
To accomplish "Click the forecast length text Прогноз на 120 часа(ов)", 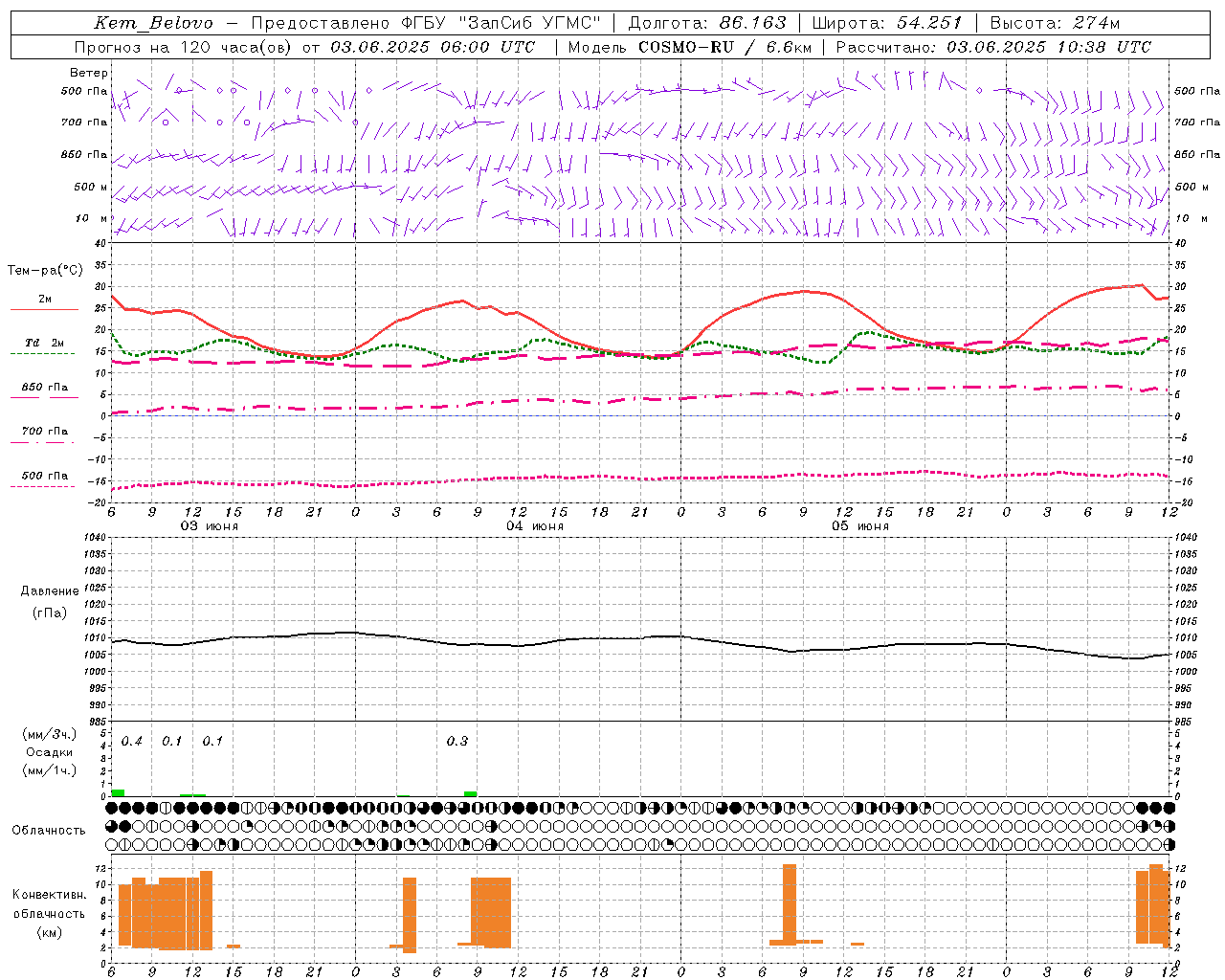I will 185,47.
